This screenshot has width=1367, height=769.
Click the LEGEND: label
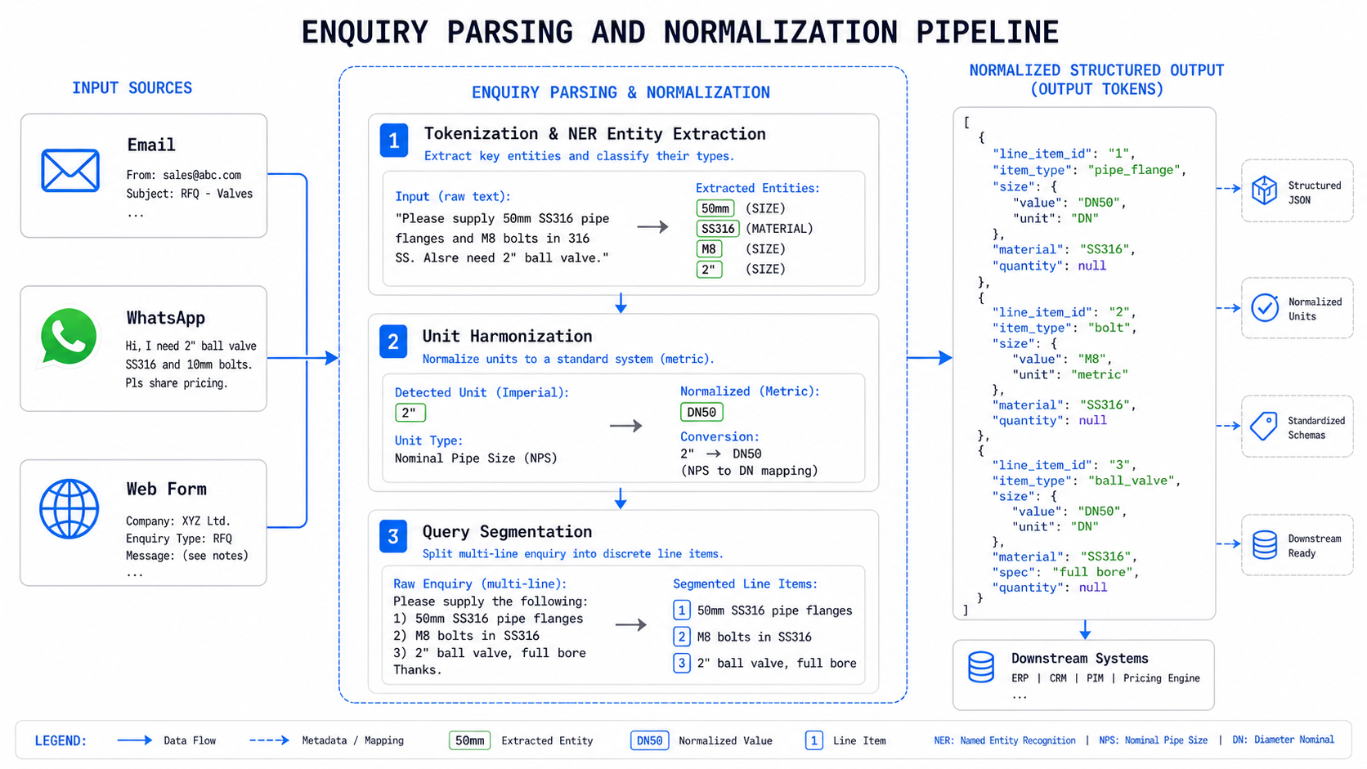point(61,740)
